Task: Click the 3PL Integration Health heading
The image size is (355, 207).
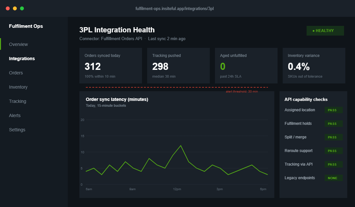Action: pos(117,30)
